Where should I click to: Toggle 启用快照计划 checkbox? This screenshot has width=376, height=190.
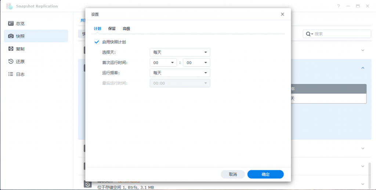[x=97, y=42]
